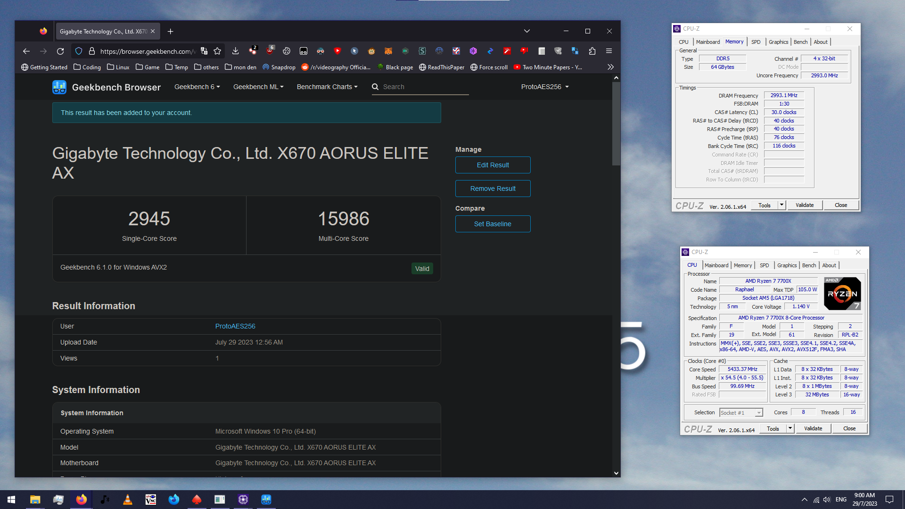Click the Geekbench Browser logo icon
Viewport: 905px width, 509px height.
point(59,87)
